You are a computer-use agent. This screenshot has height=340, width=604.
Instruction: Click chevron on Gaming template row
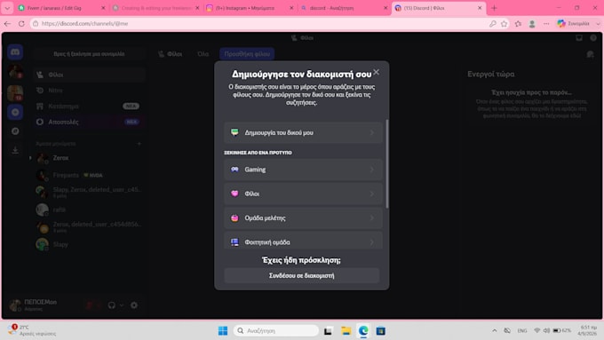pos(371,170)
